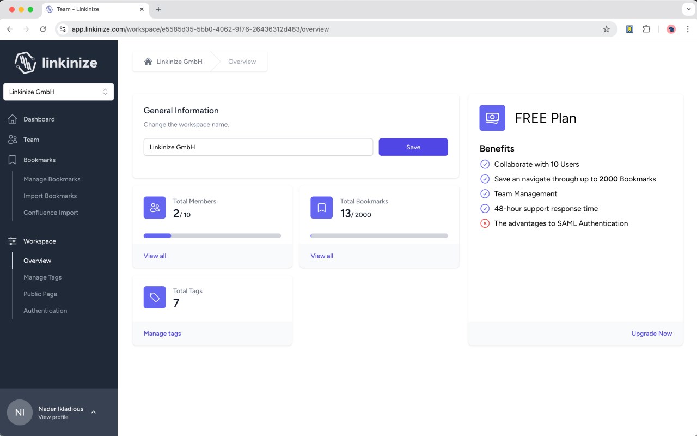
Task: Click Overview breadcrumb
Action: 242,62
